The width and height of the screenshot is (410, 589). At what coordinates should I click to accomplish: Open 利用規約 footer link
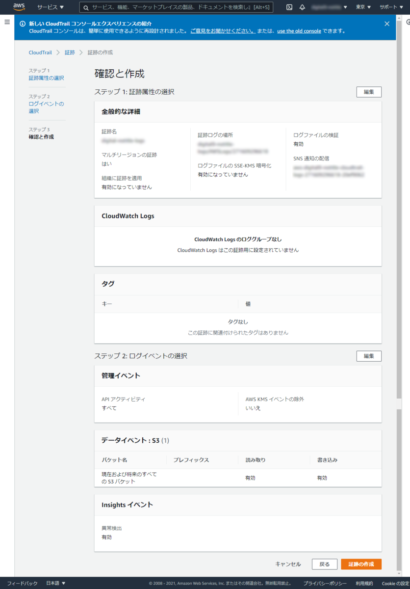coord(364,583)
